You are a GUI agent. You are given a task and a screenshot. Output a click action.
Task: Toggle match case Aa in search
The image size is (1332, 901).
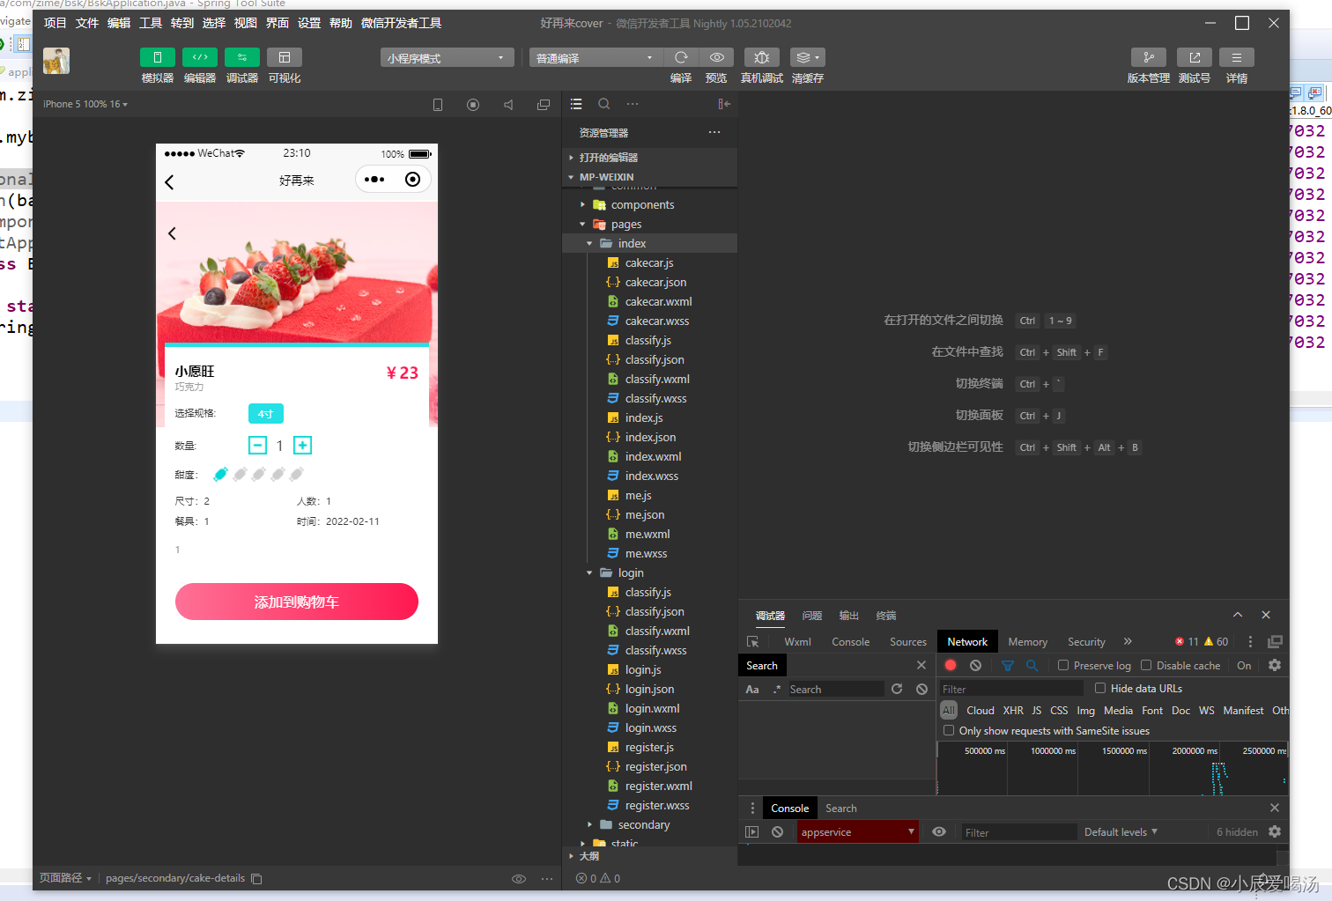[752, 690]
